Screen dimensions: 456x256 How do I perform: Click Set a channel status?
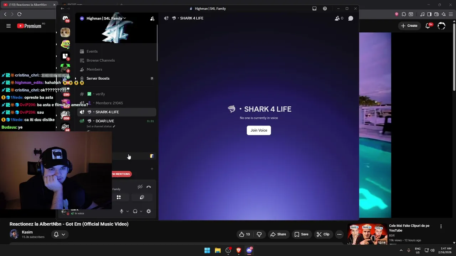pos(101,127)
